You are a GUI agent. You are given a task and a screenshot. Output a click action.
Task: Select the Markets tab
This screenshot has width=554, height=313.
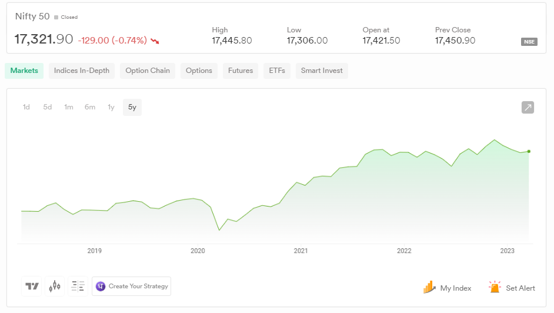click(x=24, y=71)
